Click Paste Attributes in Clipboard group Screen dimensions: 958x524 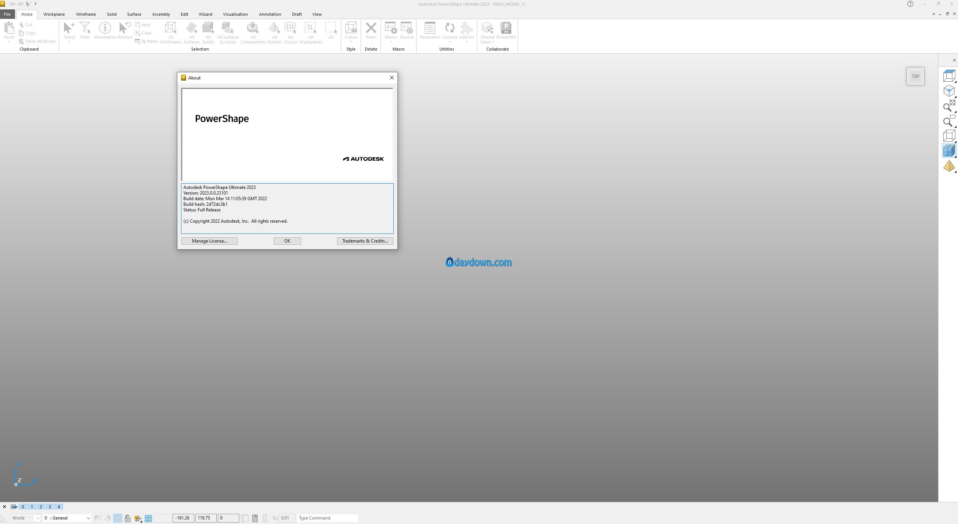(x=37, y=41)
